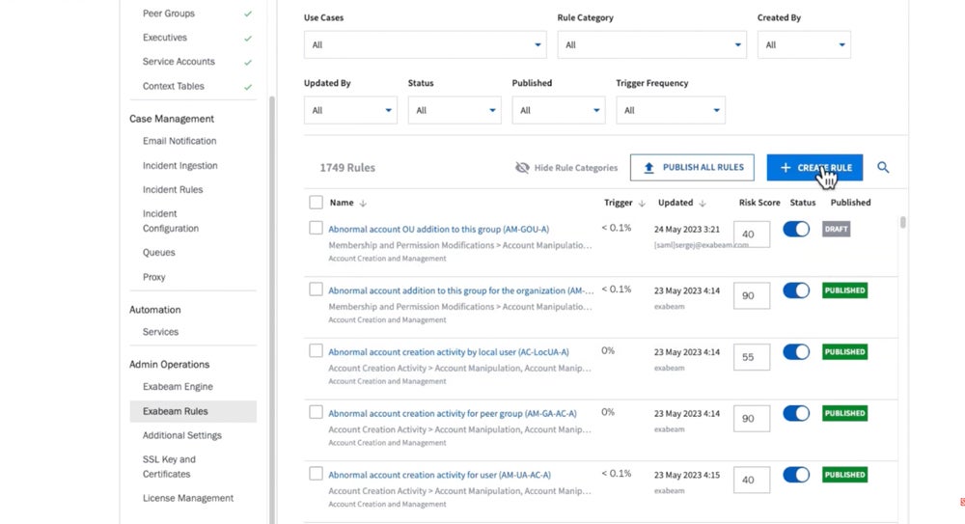Edit risk score 90 for AM-GA-AC-A
The width and height of the screenshot is (965, 524).
click(752, 419)
